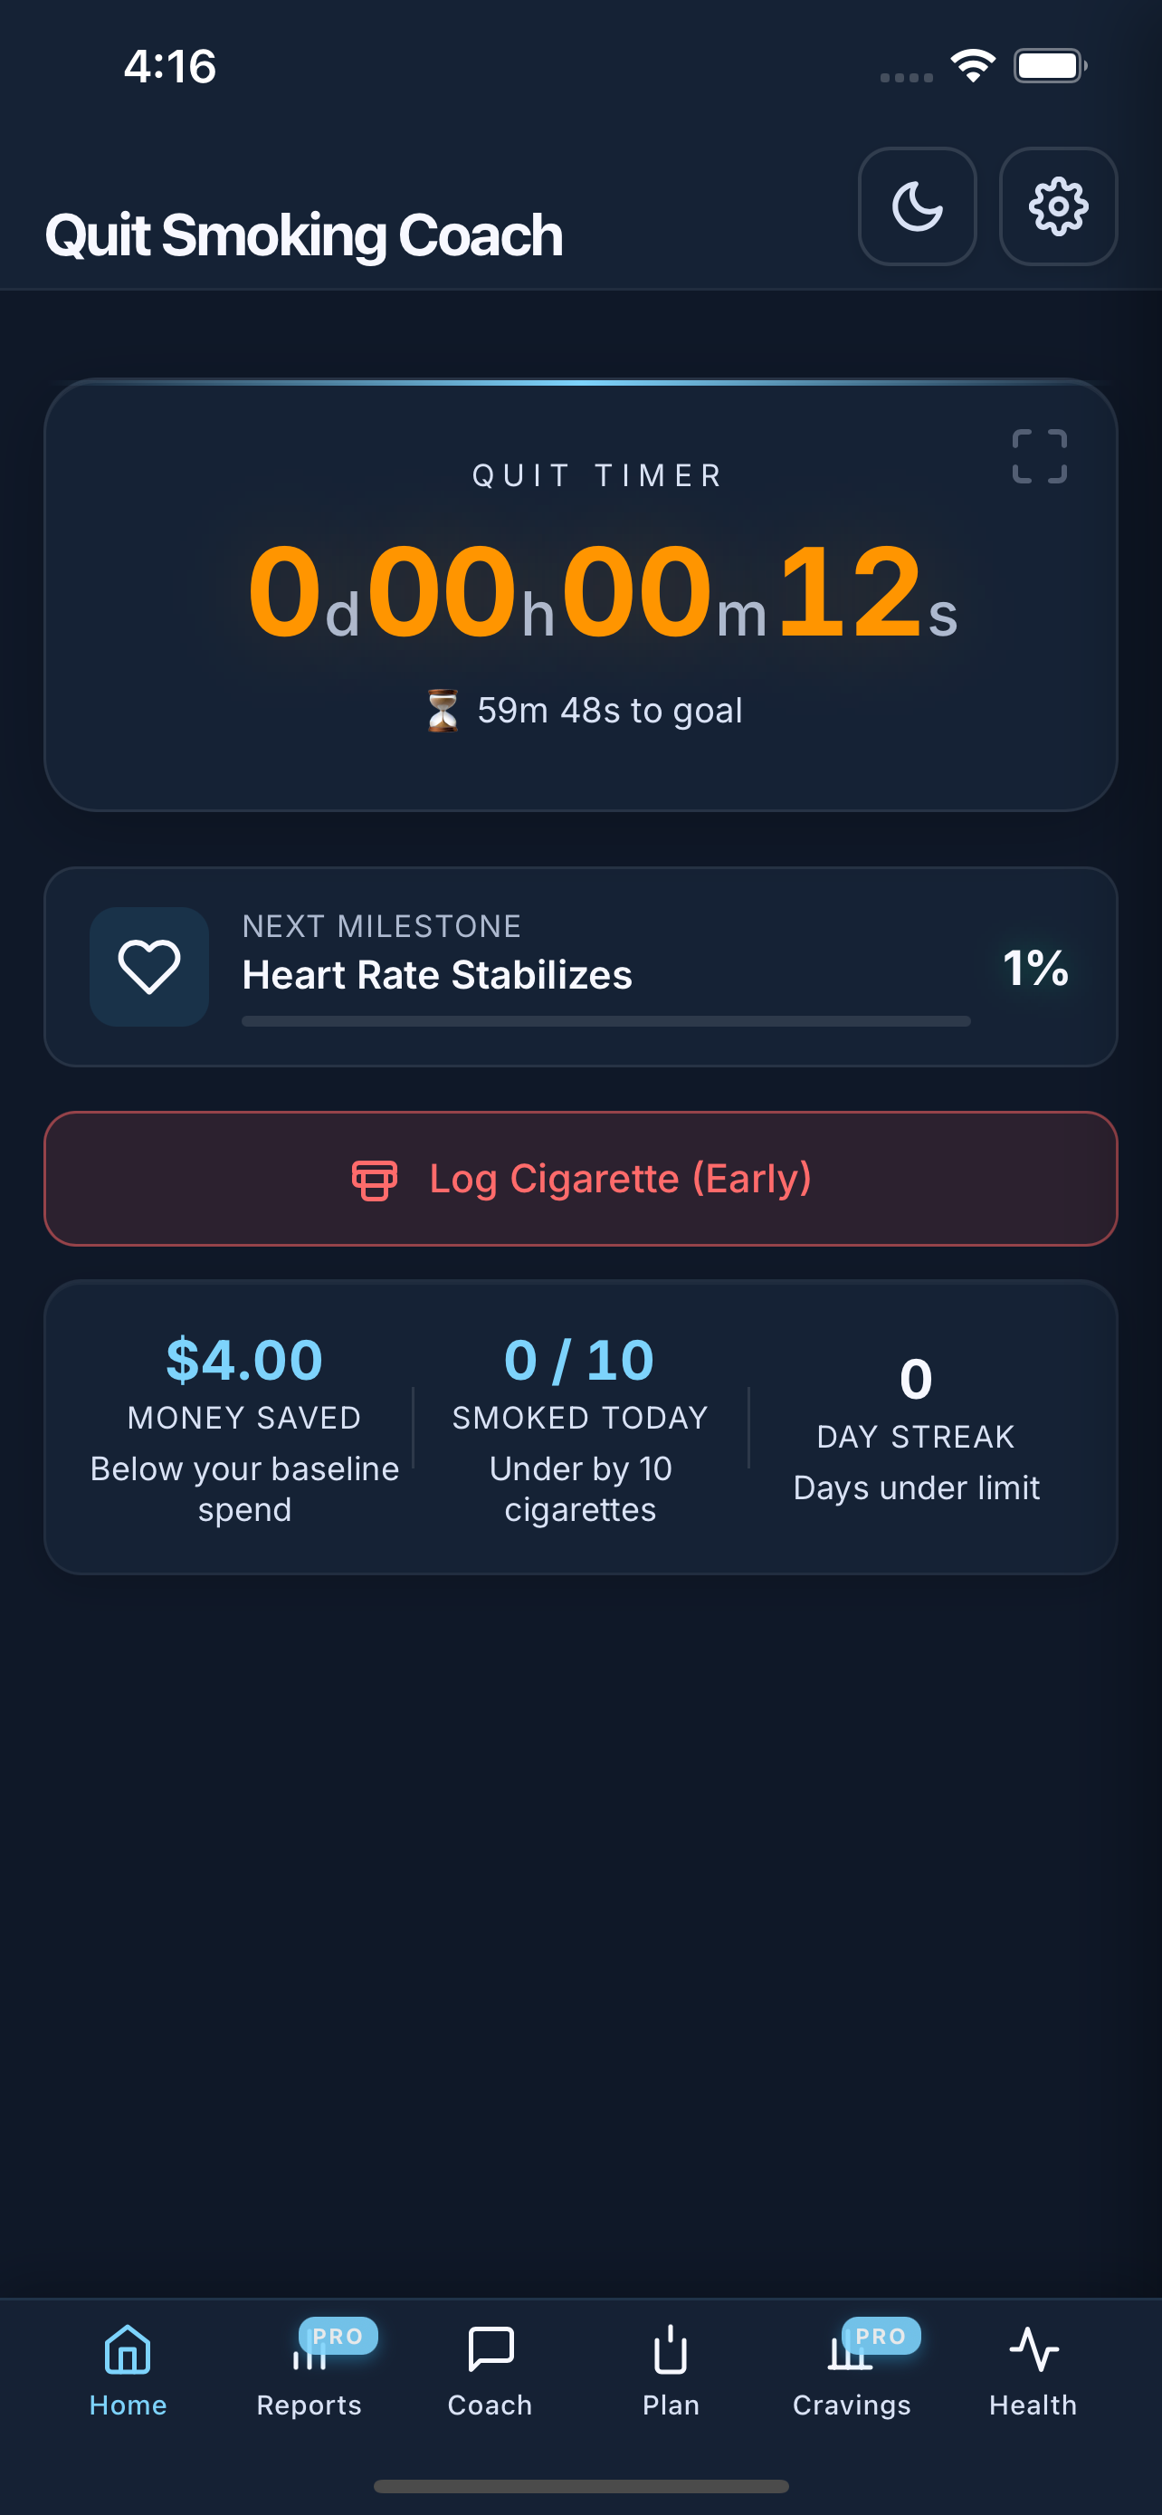Tap the Heart Rate Stabilizes progress bar
The height and width of the screenshot is (2515, 1162).
coord(605,1021)
